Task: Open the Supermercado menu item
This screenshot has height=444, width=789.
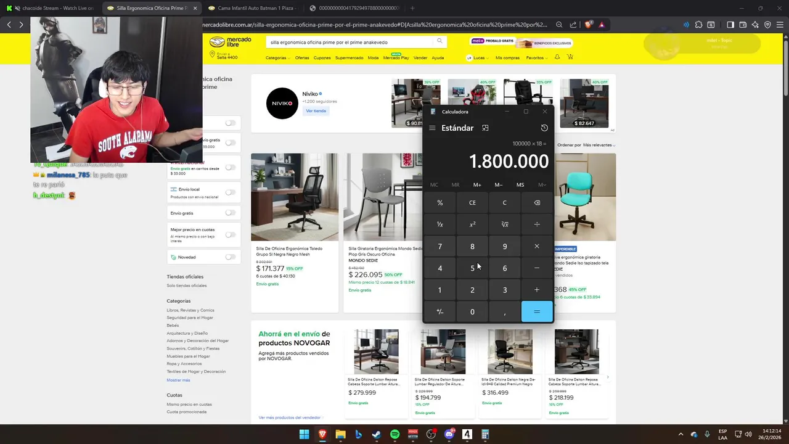Action: coord(349,58)
